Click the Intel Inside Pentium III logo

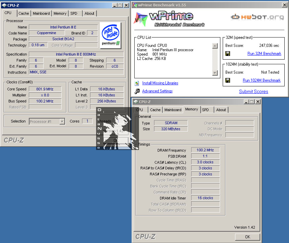click(x=111, y=35)
